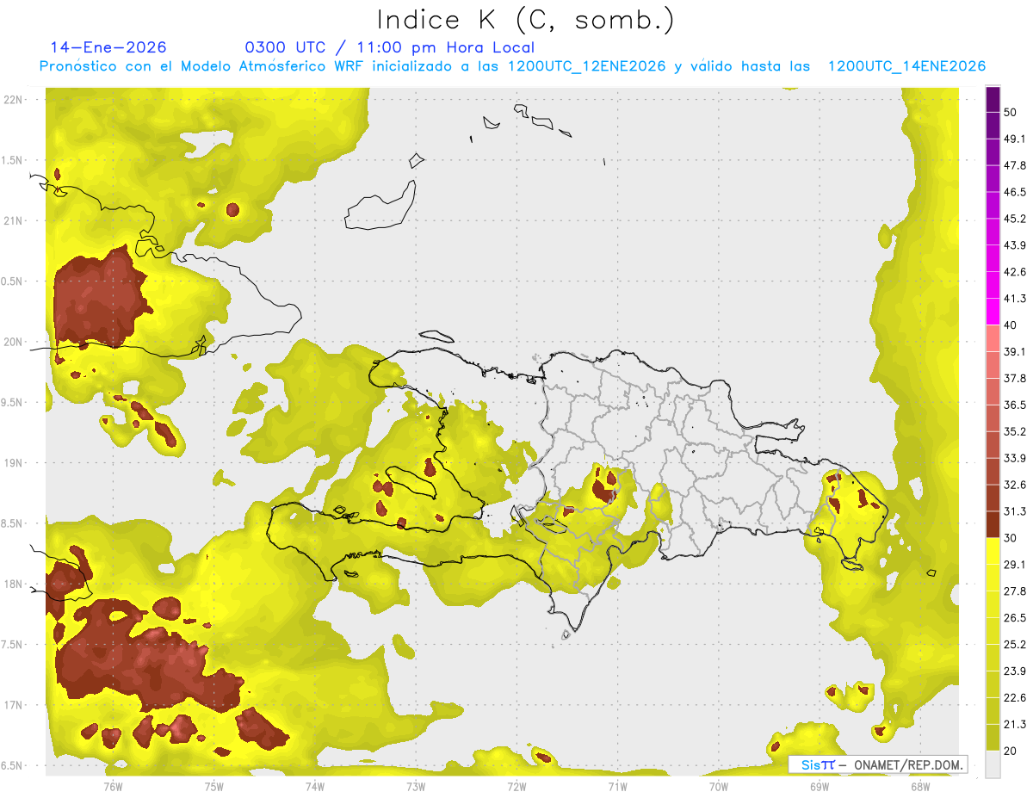Screen dimensions: 1033x798
Task: Click the legend value "39.1"
Action: [x=1015, y=352]
